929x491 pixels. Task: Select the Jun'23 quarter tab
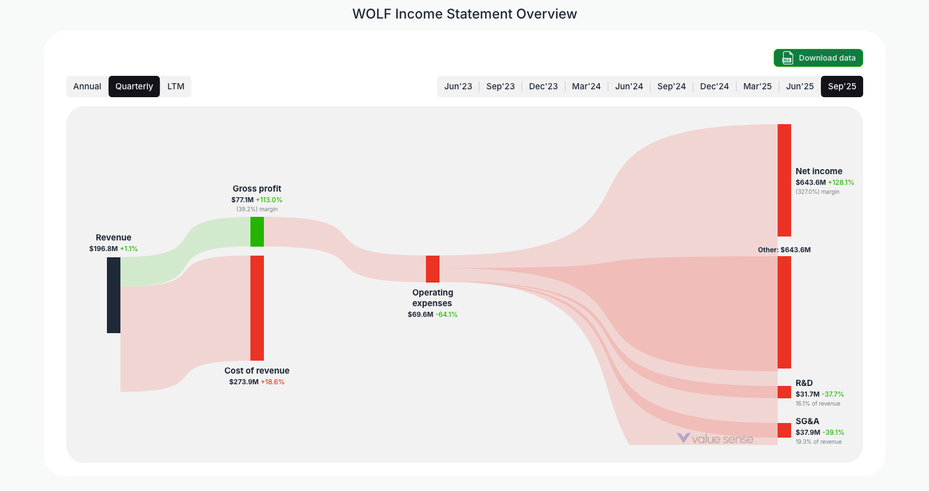[457, 86]
